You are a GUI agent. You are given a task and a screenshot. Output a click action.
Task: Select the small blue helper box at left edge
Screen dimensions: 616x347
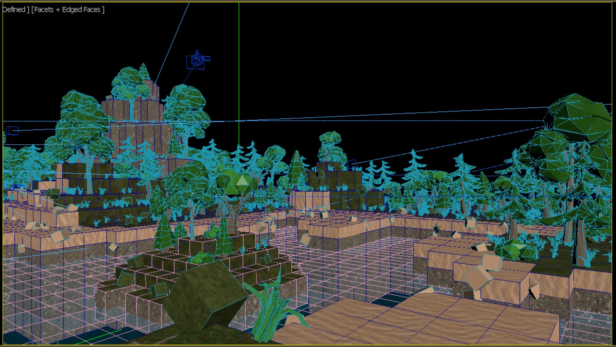12,131
